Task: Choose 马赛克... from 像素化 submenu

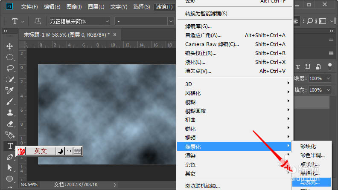Action: point(312,182)
